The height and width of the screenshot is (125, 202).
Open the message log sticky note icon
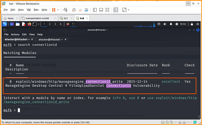195,122
